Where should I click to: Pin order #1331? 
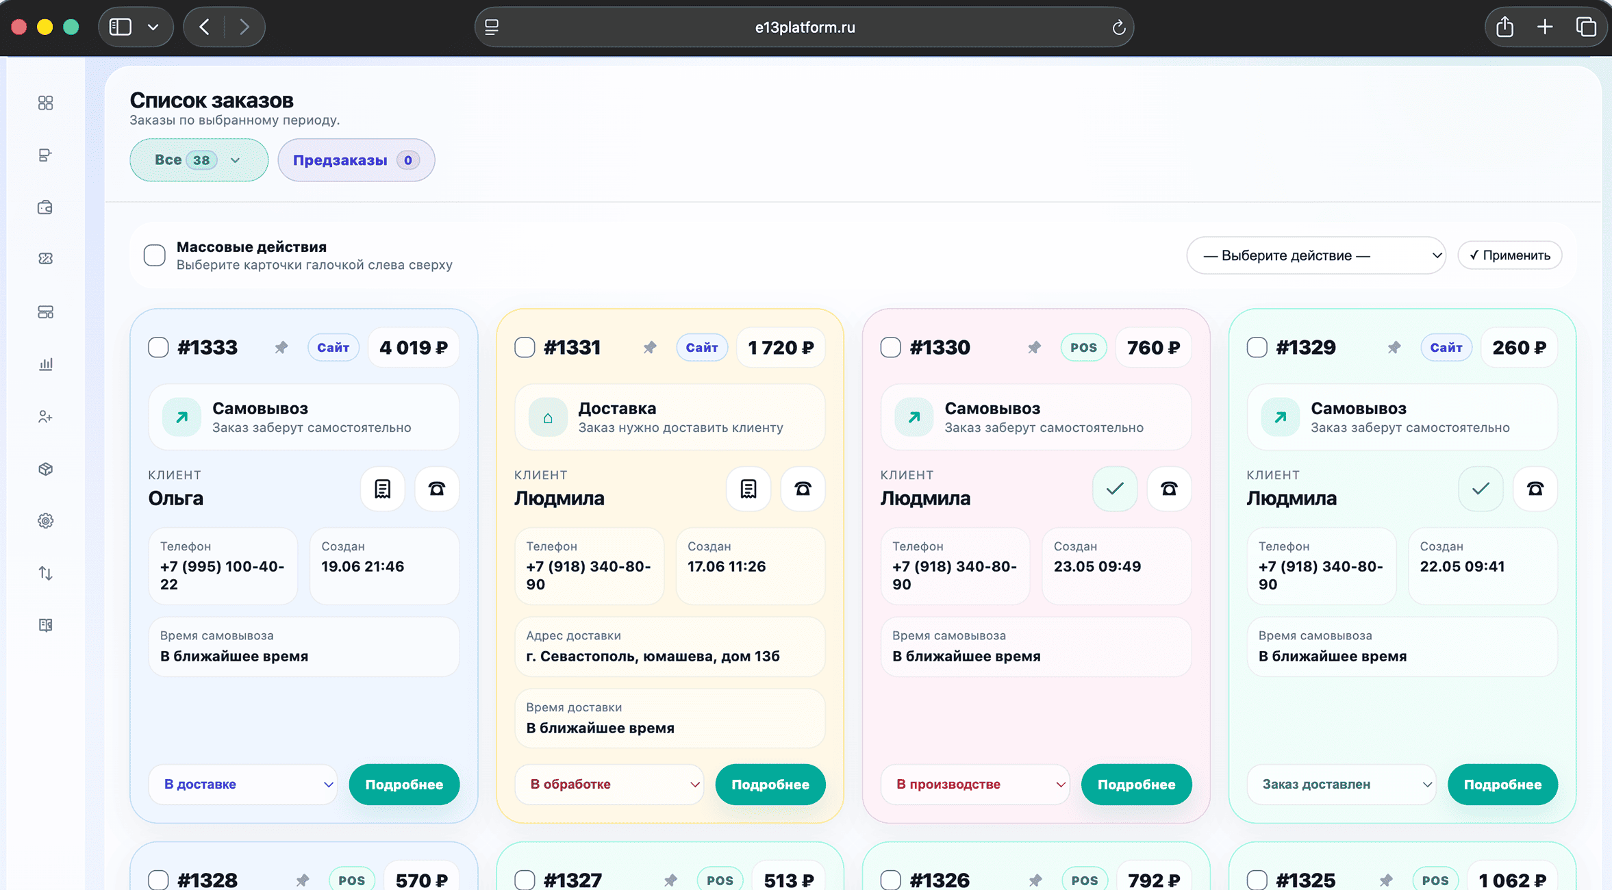pos(650,348)
